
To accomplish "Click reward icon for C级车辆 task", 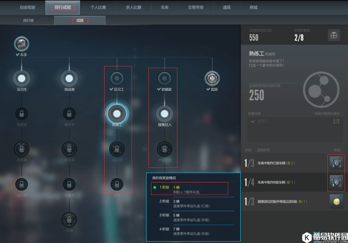I will click(x=336, y=163).
